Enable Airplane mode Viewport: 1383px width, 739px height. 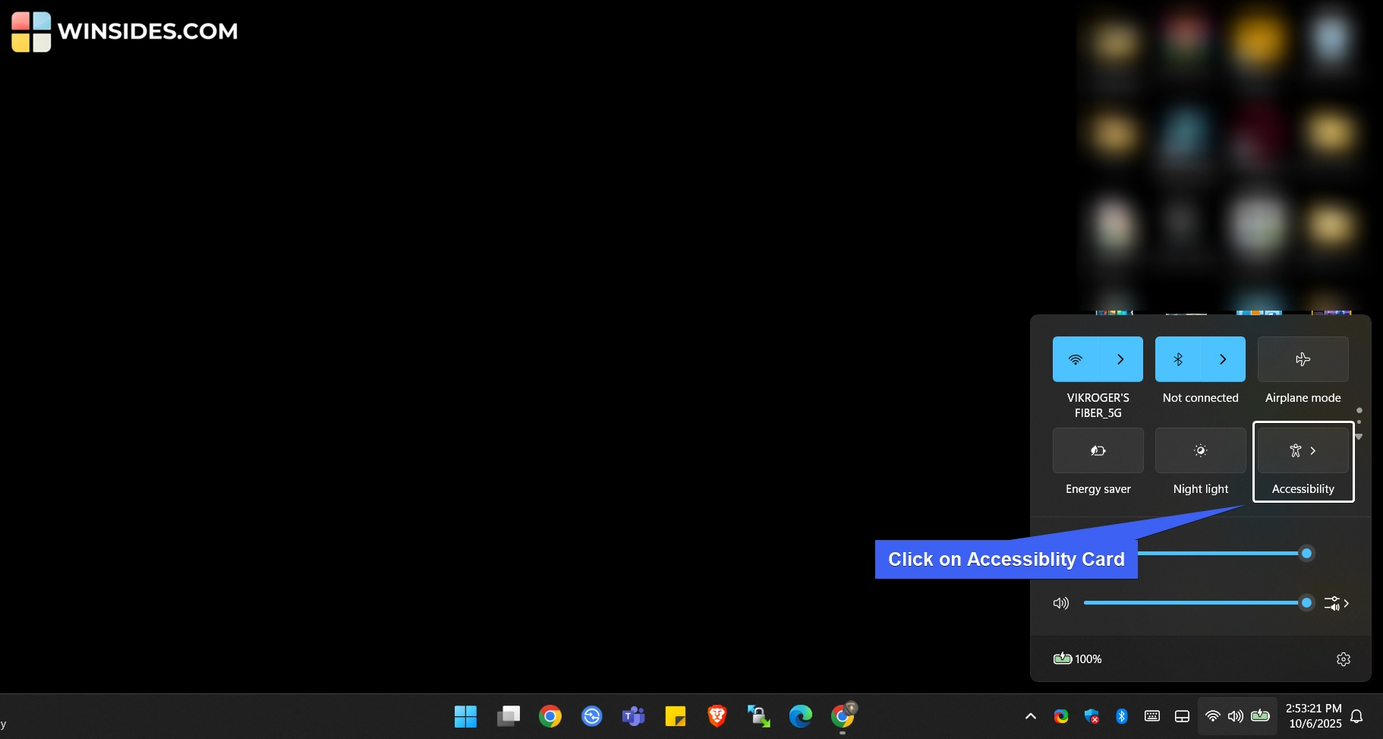point(1303,359)
